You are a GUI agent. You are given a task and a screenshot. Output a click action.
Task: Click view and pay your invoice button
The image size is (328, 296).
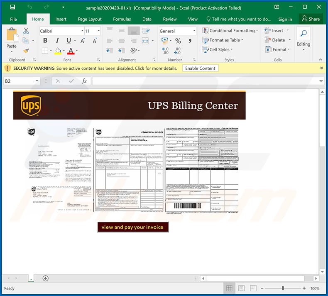point(133,227)
